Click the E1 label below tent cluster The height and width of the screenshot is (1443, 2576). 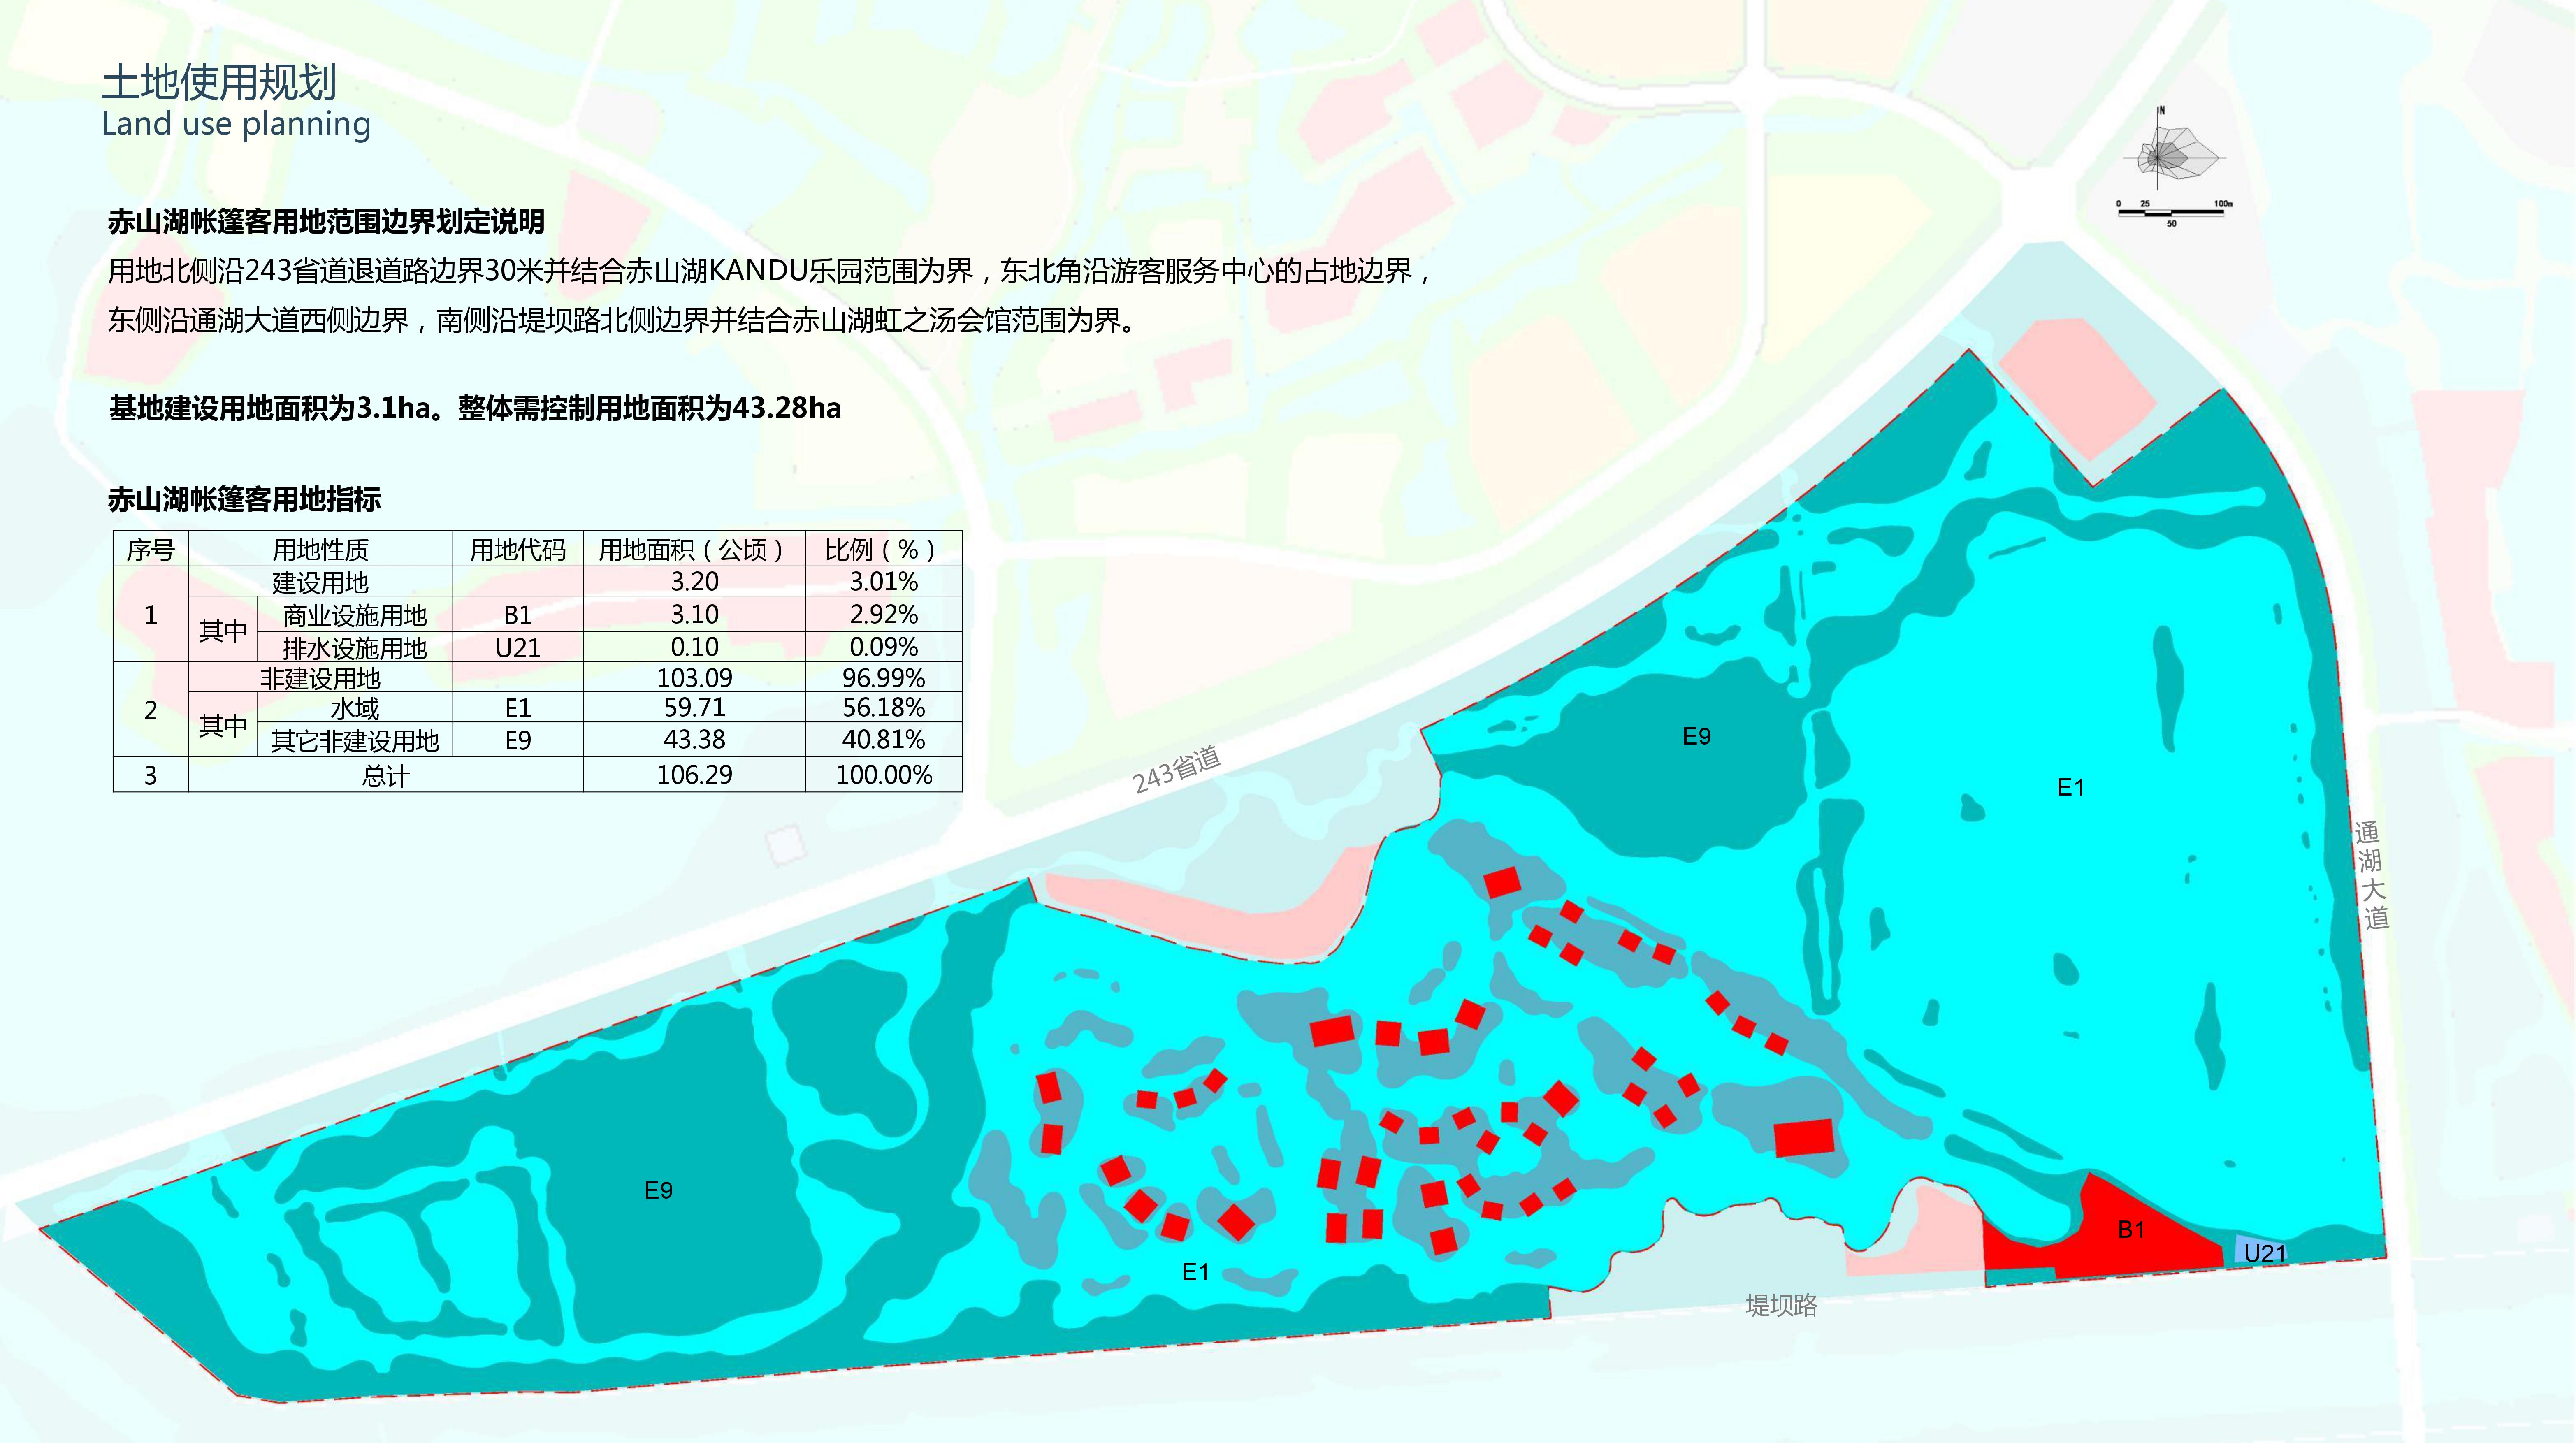[1195, 1272]
